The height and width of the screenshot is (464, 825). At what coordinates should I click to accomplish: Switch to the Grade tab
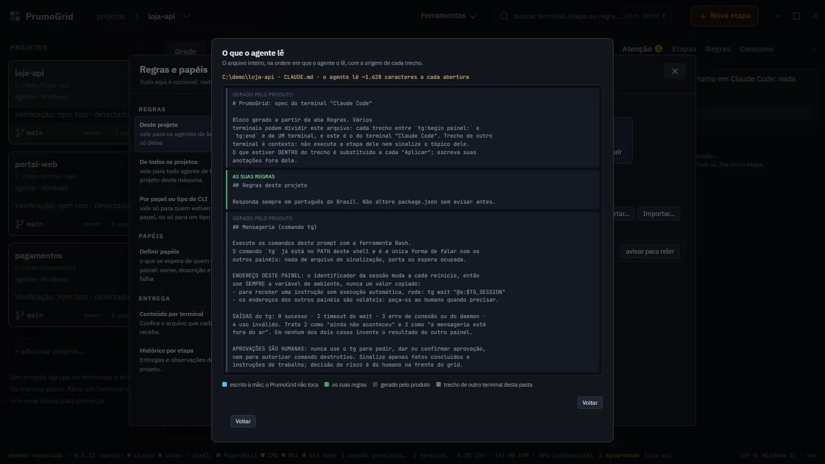pyautogui.click(x=185, y=51)
